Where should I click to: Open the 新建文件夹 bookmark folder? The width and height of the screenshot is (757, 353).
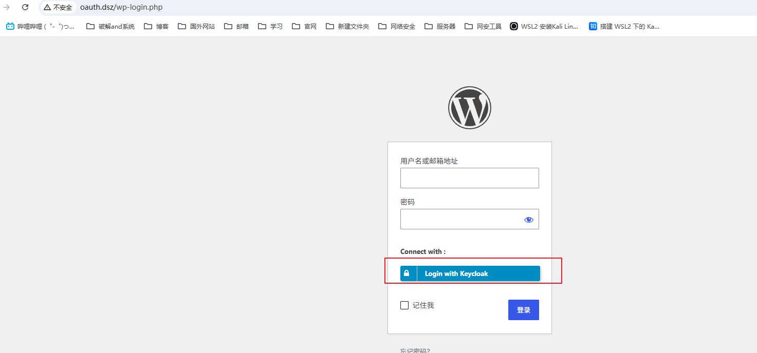[347, 26]
